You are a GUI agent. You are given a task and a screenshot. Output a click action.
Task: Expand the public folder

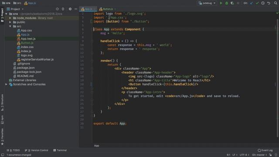pyautogui.click(x=10, y=22)
